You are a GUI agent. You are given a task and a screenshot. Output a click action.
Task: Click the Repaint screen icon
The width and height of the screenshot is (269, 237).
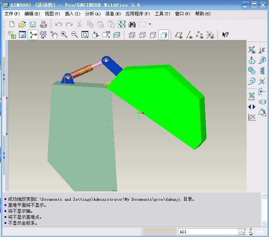pyautogui.click(x=22, y=35)
